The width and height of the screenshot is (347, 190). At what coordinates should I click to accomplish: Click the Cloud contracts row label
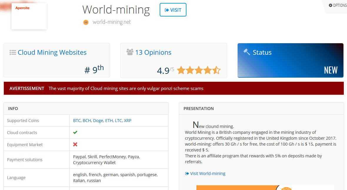[22, 133]
